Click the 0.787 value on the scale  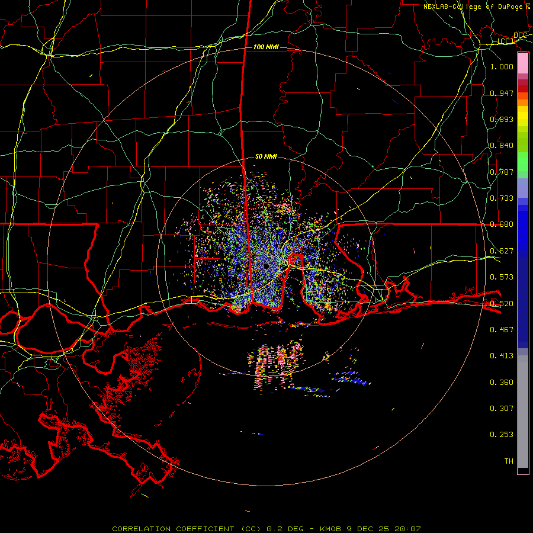pos(502,172)
